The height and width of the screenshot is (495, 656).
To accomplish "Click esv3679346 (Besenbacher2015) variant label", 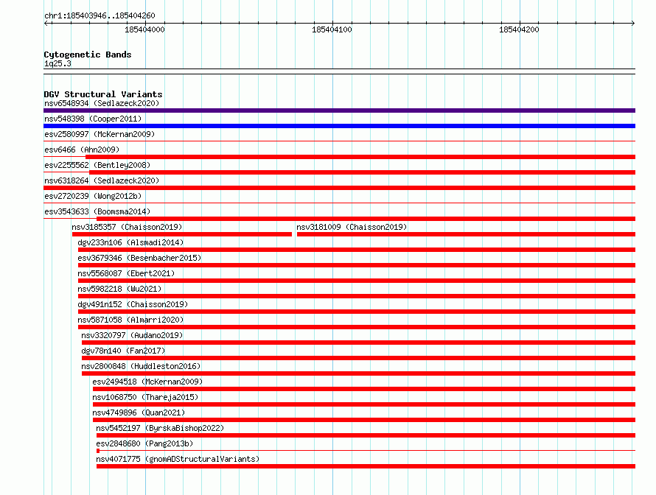I will point(139,258).
